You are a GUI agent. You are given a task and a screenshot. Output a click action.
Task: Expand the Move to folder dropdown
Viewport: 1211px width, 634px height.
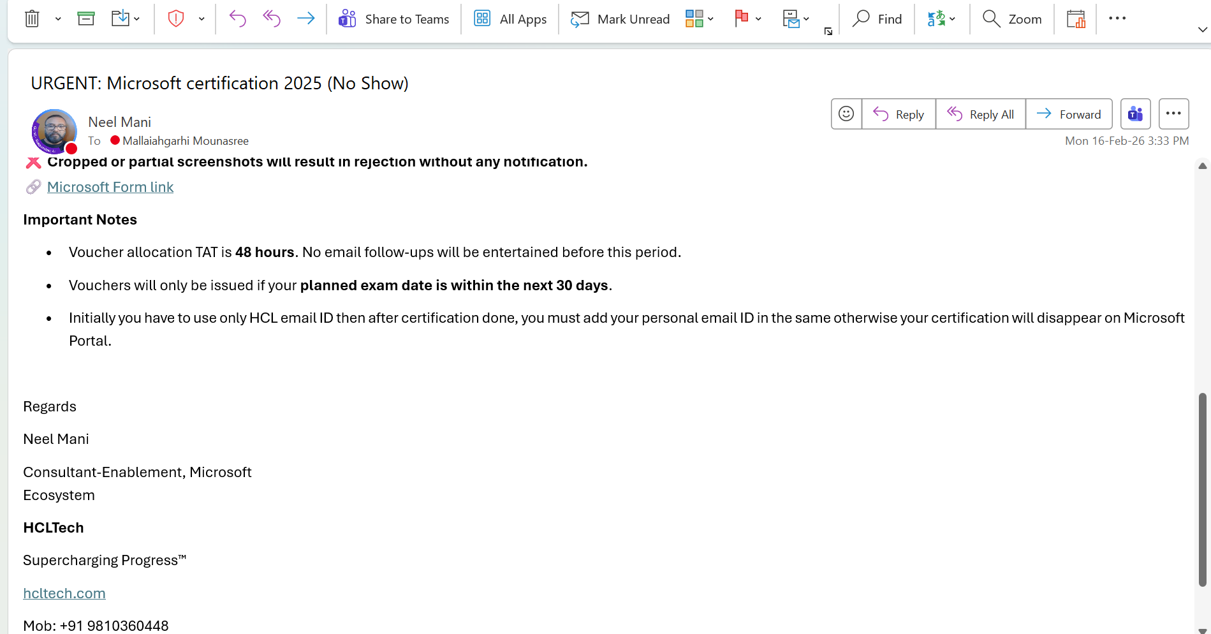(x=137, y=19)
